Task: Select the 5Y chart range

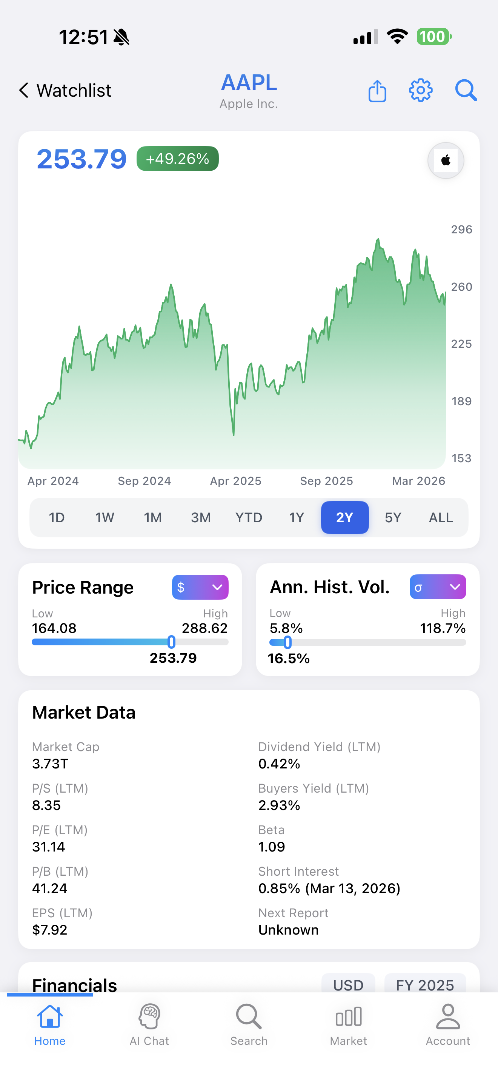Action: point(393,518)
